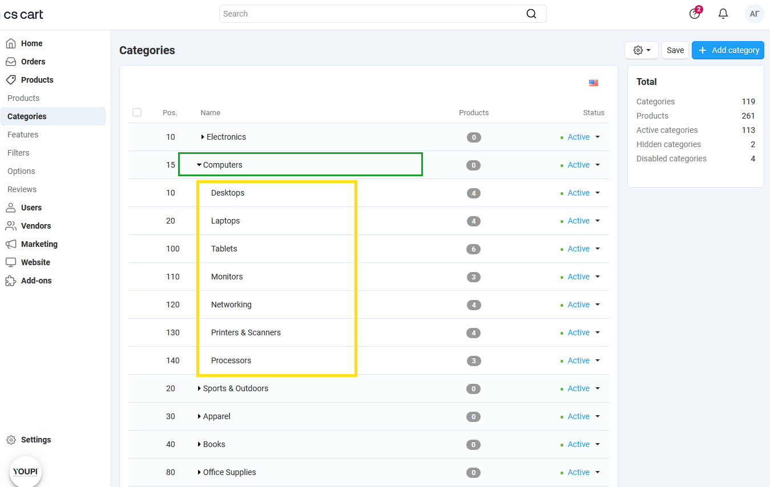The image size is (770, 487).
Task: Open the notifications bell
Action: [723, 14]
